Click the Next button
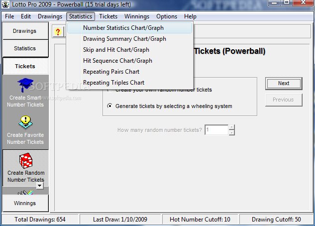The width and height of the screenshot is (315, 226). 284,83
